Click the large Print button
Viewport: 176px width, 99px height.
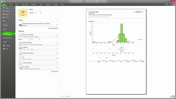coord(23,13)
